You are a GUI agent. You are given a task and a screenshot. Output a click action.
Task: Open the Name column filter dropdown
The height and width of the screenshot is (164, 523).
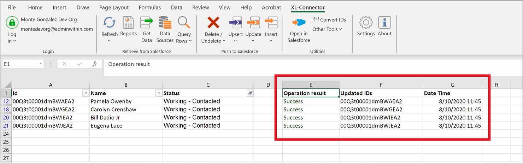(x=158, y=93)
